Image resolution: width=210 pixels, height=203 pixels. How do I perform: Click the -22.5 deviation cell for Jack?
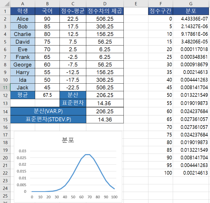pos(73,88)
